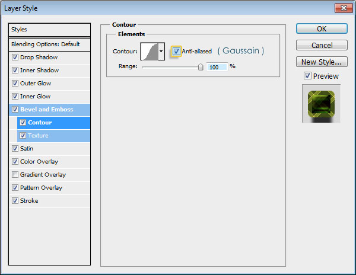Open the Stroke effect settings

click(x=29, y=201)
